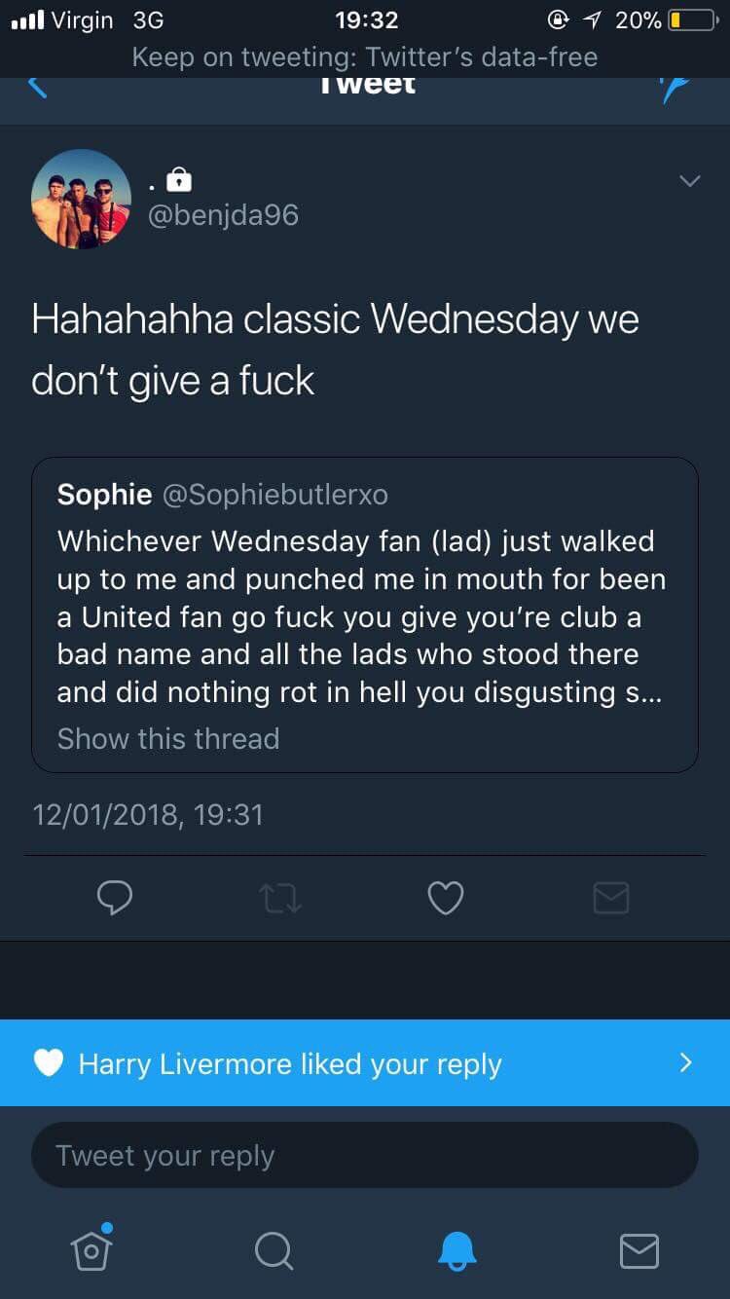Share the tweet via direct message envelope
The image size is (730, 1299).
pos(611,898)
